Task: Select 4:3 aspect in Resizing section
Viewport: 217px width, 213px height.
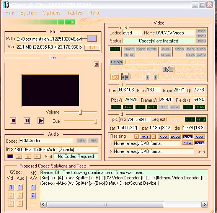Action: (x=188, y=143)
